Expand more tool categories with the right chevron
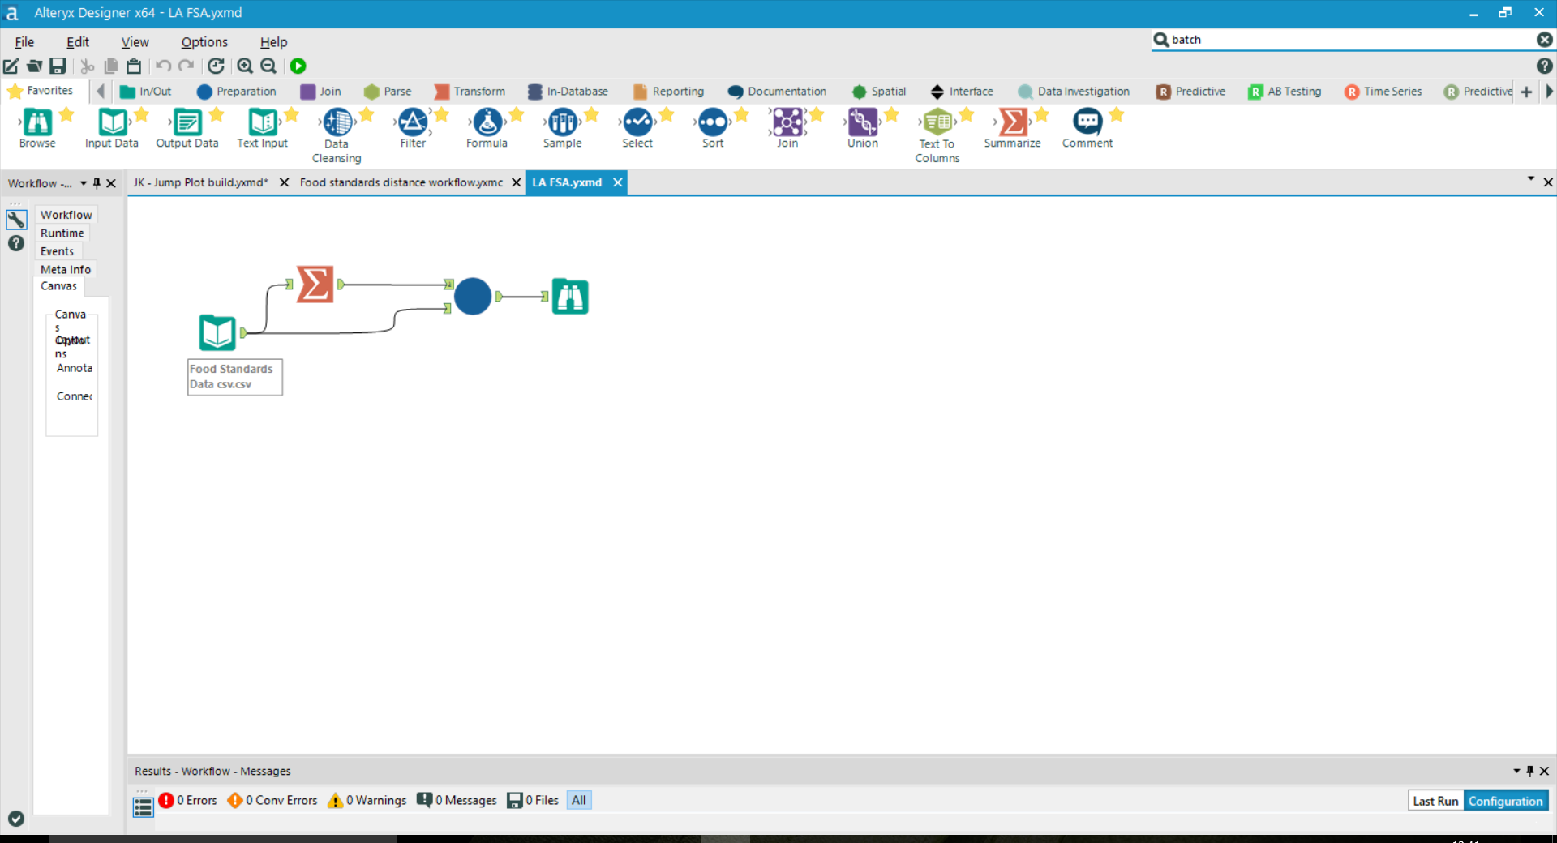 pos(1550,92)
